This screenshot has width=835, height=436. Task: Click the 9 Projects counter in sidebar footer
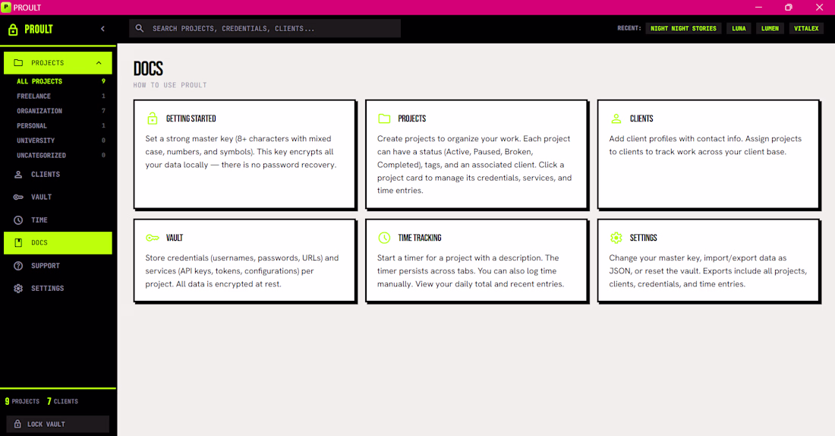pos(22,401)
